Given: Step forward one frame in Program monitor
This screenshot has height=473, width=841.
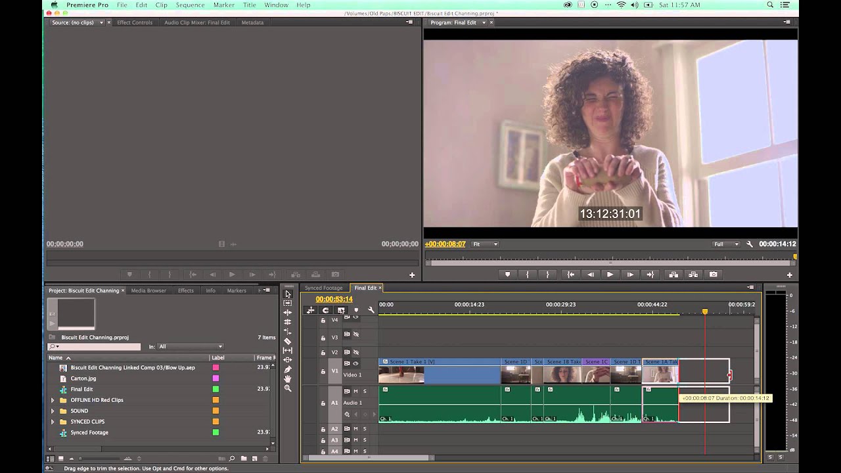Looking at the screenshot, I should pos(630,275).
